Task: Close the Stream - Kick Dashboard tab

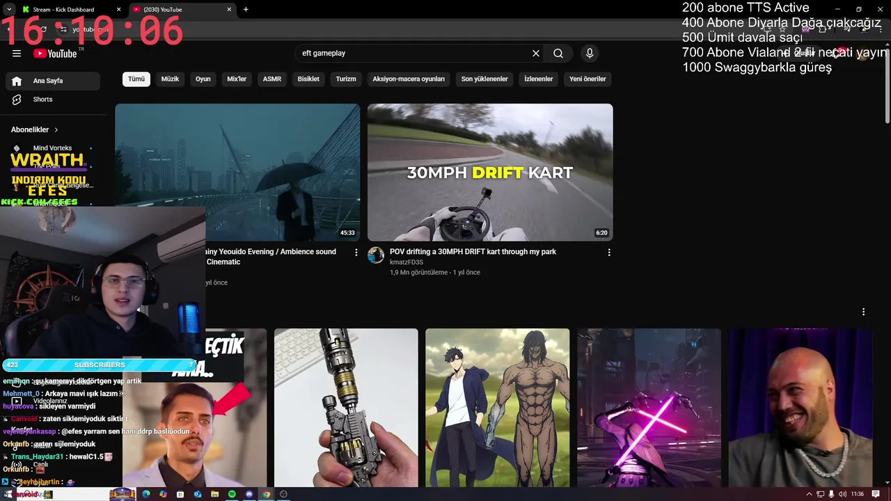Action: (x=118, y=10)
